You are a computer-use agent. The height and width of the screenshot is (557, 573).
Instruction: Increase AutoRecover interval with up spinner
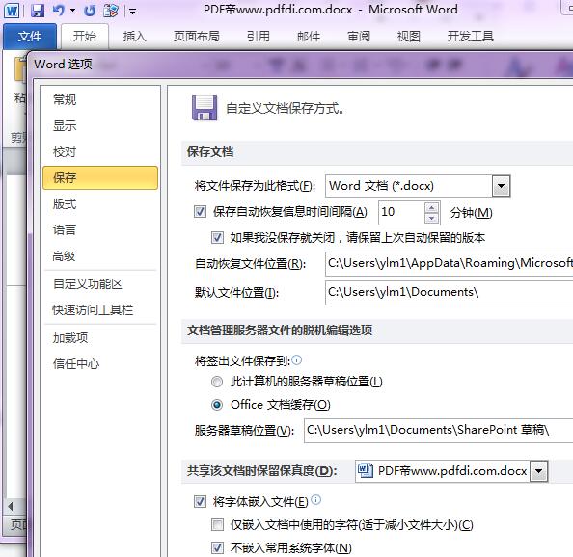[x=432, y=207]
